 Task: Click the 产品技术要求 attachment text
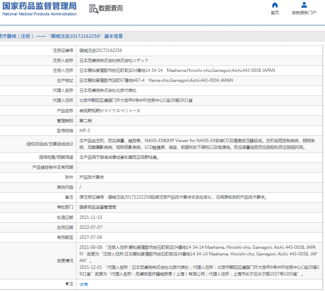(91, 177)
